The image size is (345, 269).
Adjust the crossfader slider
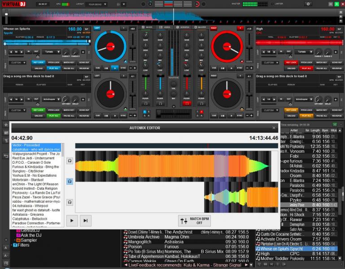174,113
